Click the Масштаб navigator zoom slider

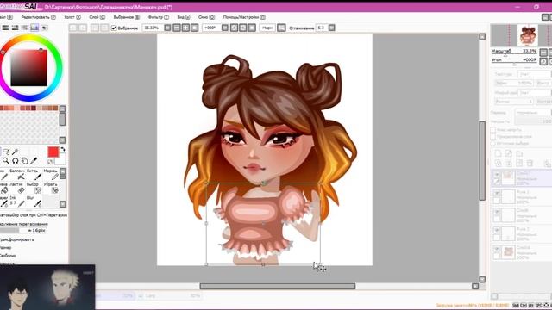click(514, 52)
